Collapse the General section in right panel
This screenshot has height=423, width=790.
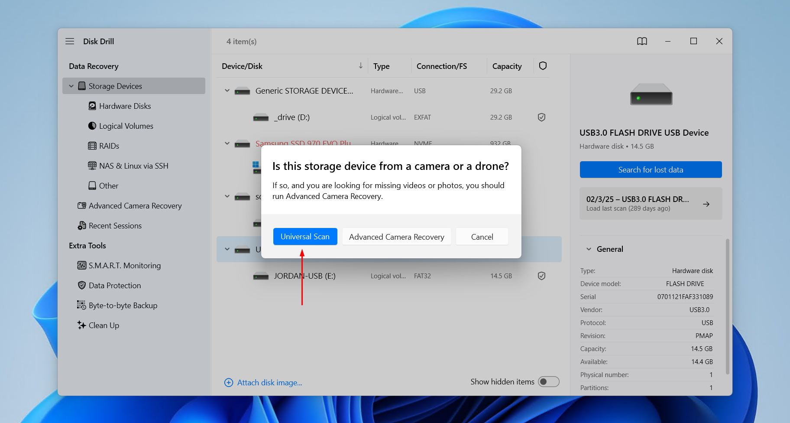(x=589, y=249)
